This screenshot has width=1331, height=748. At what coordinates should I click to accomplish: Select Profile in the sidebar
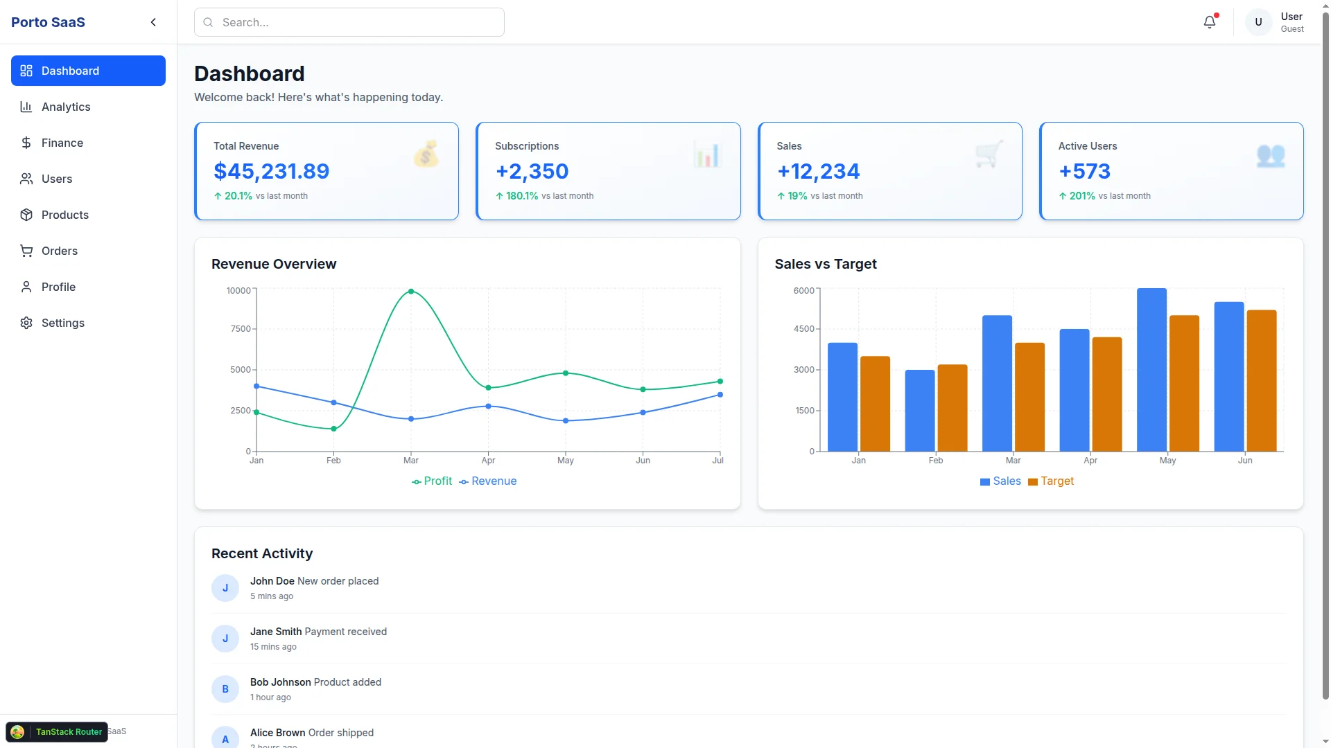[x=88, y=287]
